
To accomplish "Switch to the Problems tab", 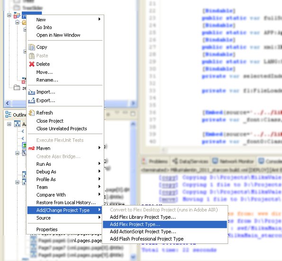I will 155,161.
